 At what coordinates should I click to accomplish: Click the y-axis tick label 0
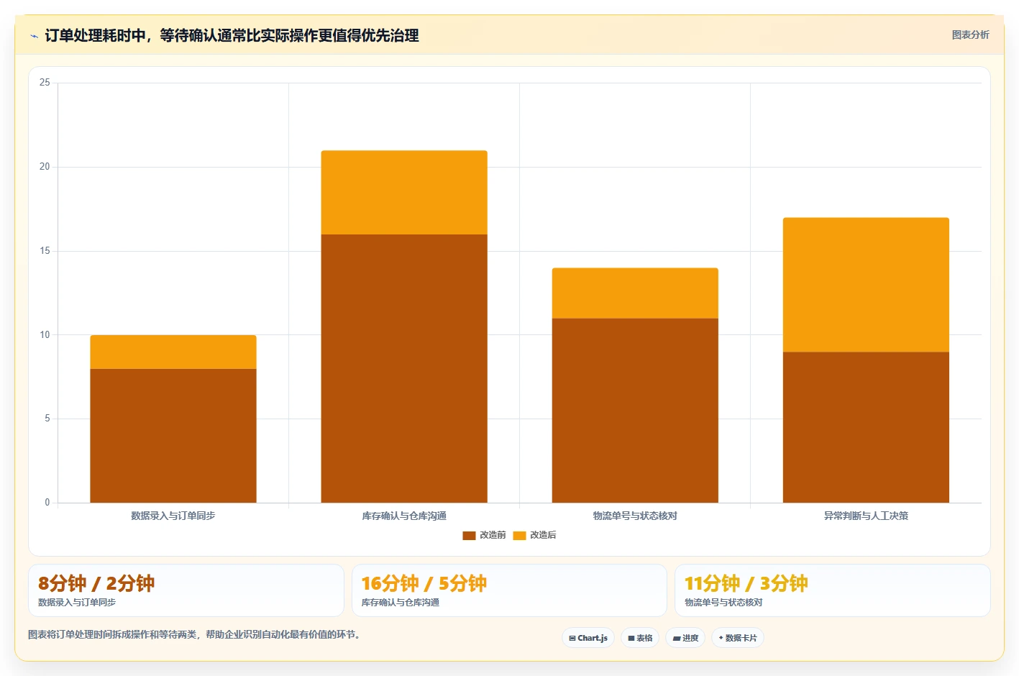[x=47, y=503]
